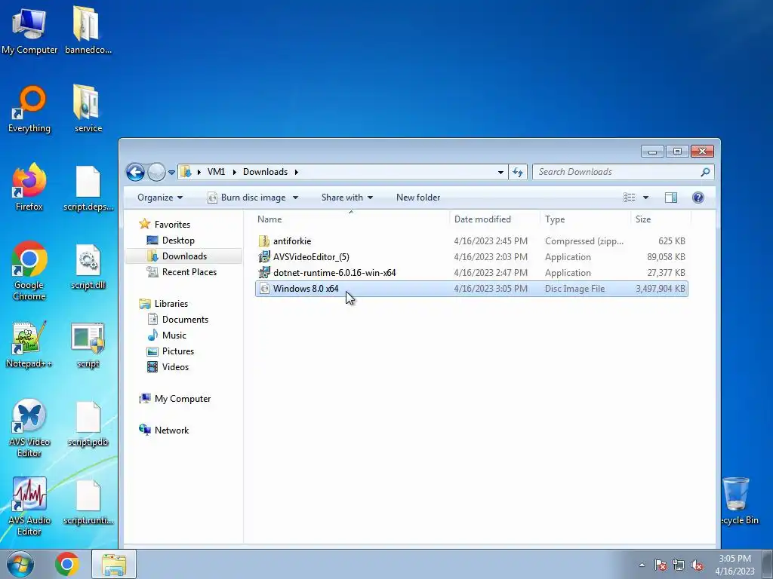Image resolution: width=773 pixels, height=579 pixels.
Task: Select the AVSVideoEditor_(5) application file
Action: coord(471,257)
